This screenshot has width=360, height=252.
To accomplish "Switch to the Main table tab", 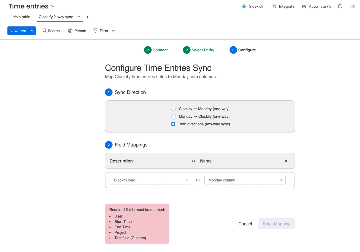I will [21, 17].
